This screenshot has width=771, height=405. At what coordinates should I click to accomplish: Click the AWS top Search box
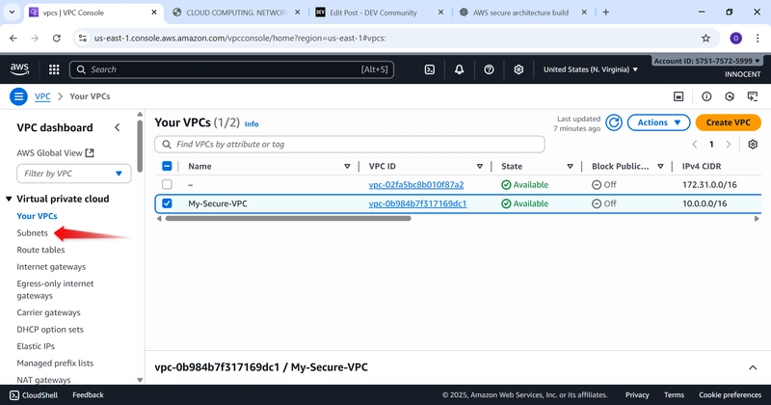(x=231, y=69)
